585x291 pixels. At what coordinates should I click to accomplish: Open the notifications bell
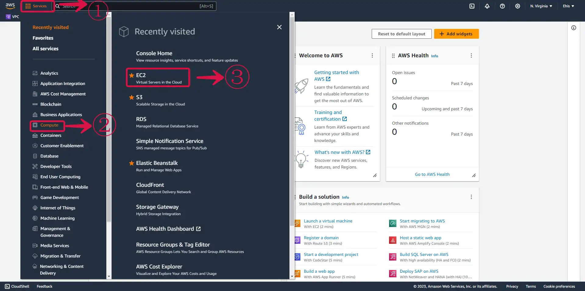click(x=487, y=6)
